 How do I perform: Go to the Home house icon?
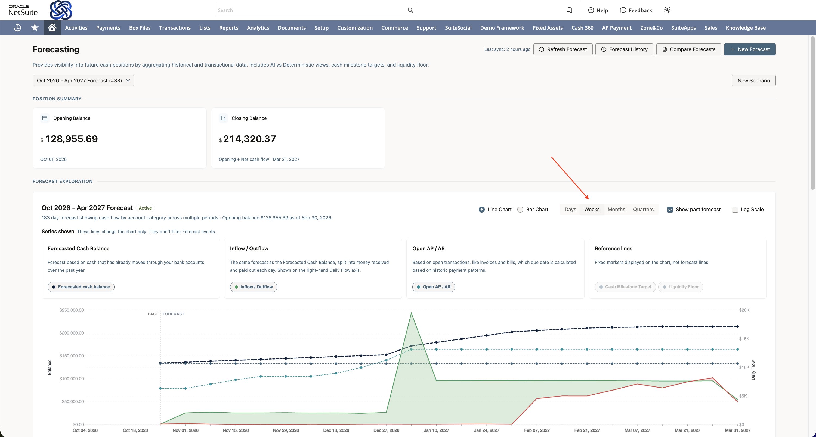pyautogui.click(x=52, y=27)
